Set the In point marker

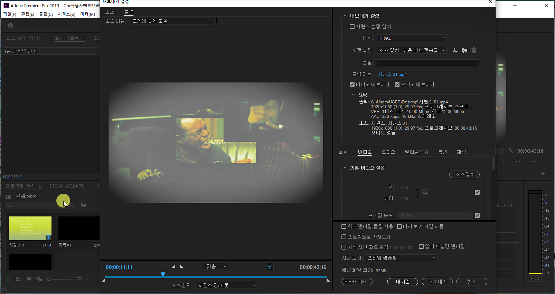pyautogui.click(x=173, y=266)
